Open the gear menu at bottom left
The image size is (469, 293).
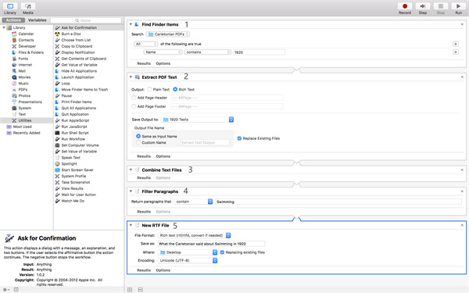(6, 290)
